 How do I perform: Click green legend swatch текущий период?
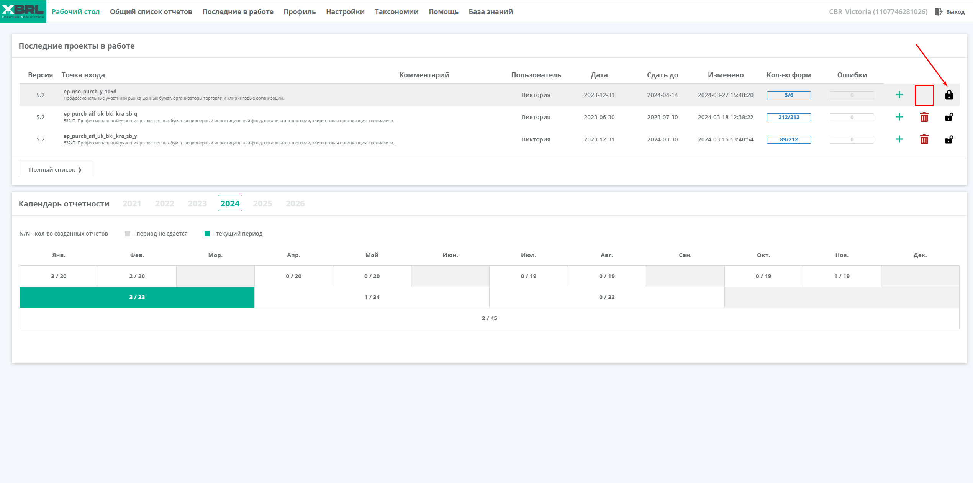(x=207, y=234)
